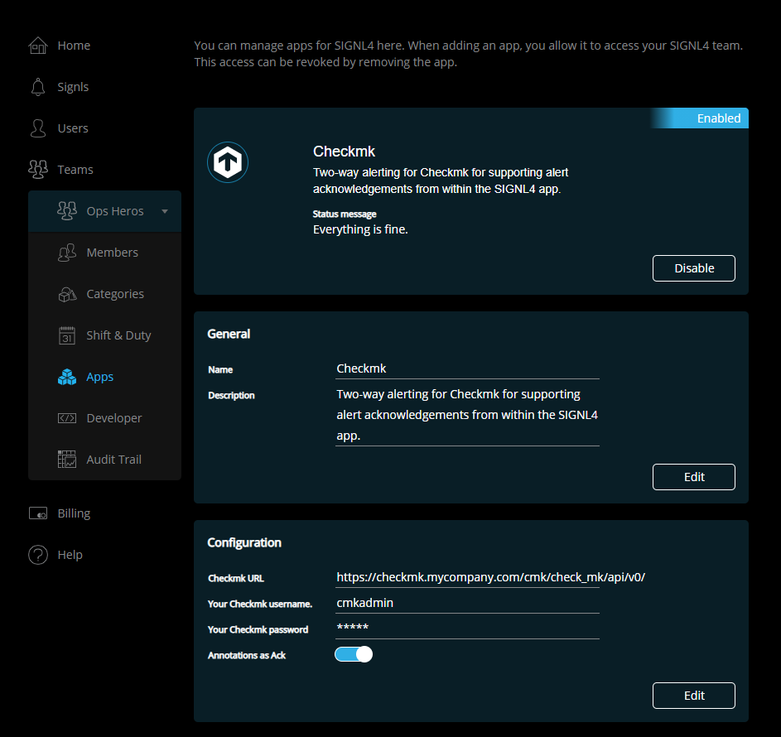
Task: Click the Checkmk app card title
Action: pyautogui.click(x=344, y=152)
